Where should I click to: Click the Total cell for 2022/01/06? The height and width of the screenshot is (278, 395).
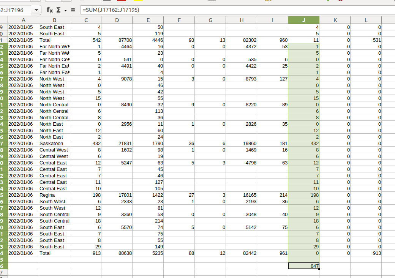pyautogui.click(x=54, y=253)
